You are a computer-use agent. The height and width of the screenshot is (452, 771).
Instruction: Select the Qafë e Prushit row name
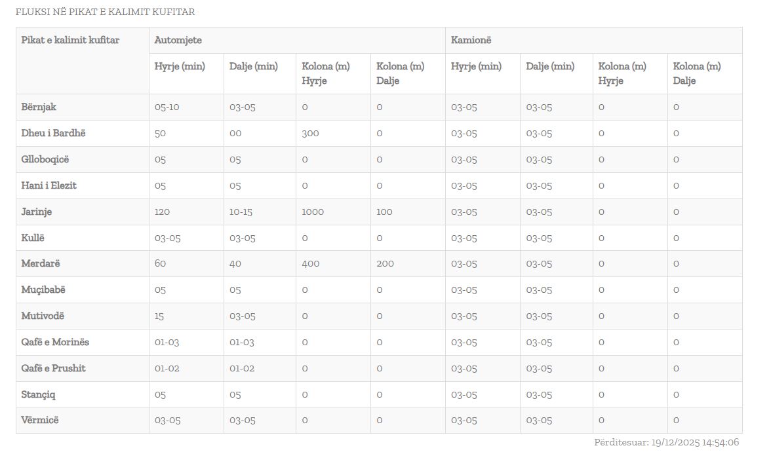pos(53,368)
